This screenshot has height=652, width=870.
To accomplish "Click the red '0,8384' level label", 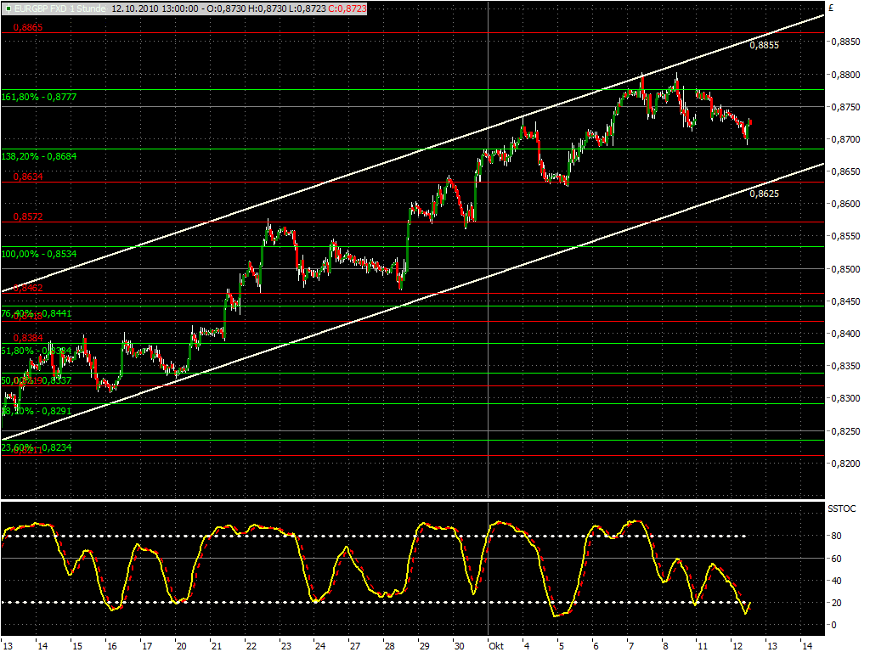I will pyautogui.click(x=28, y=338).
